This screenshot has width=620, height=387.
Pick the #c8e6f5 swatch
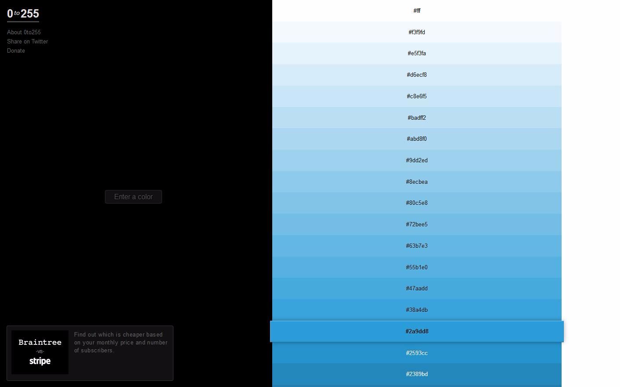click(417, 96)
